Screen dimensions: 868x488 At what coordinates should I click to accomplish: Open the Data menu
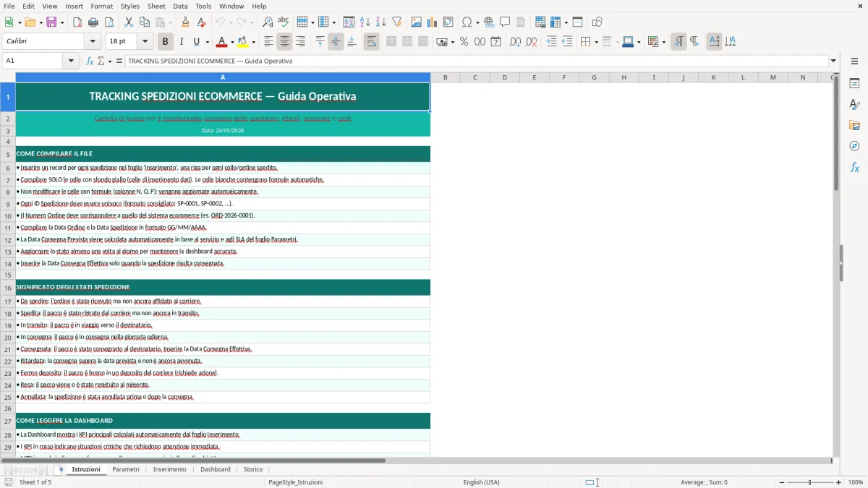click(x=180, y=6)
